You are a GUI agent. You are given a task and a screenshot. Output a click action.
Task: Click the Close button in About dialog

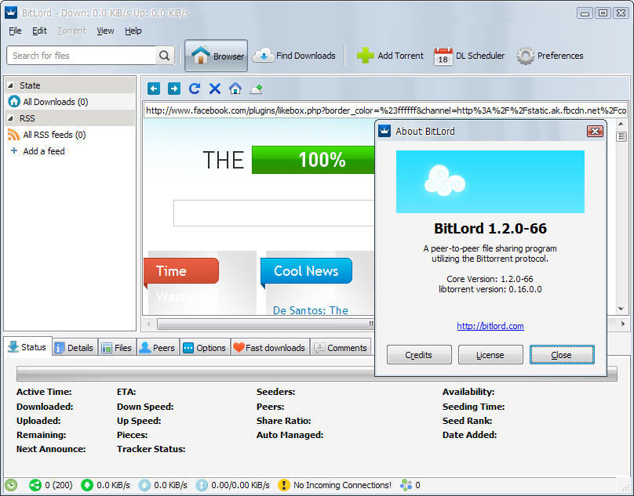coord(562,355)
